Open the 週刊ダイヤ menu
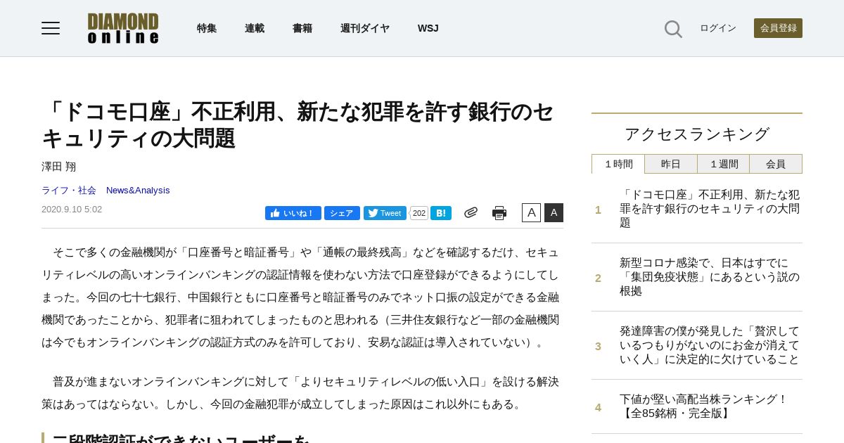 (365, 28)
